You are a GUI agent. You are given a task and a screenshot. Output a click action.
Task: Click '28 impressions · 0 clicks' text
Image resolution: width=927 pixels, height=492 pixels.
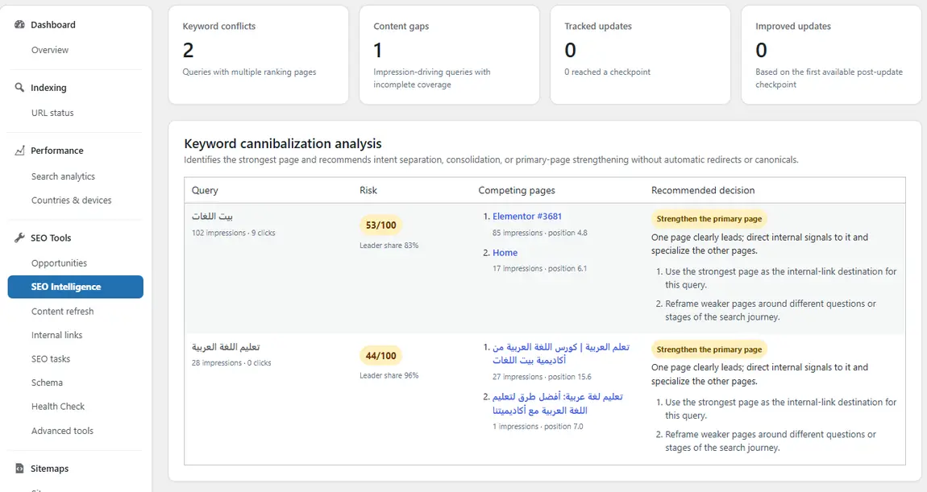point(231,362)
